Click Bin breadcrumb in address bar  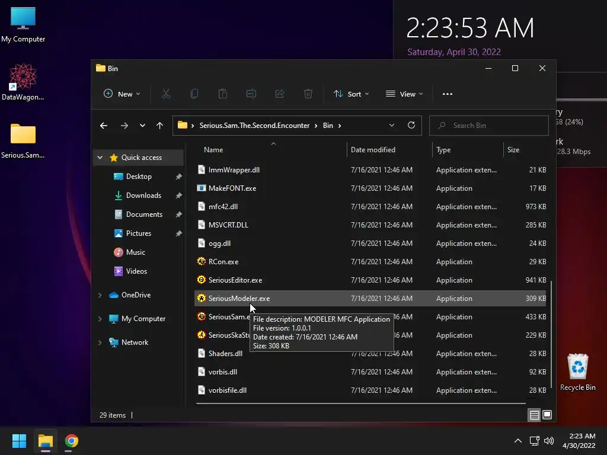pos(328,126)
